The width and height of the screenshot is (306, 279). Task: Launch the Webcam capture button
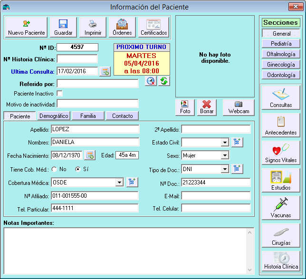(x=238, y=107)
